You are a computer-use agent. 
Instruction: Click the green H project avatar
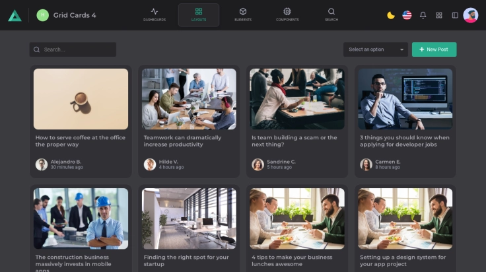pos(43,15)
